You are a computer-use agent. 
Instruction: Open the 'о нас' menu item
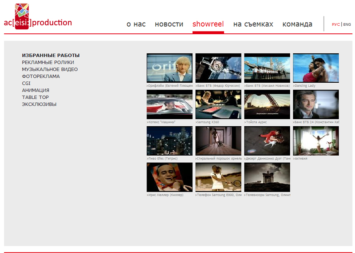click(136, 24)
